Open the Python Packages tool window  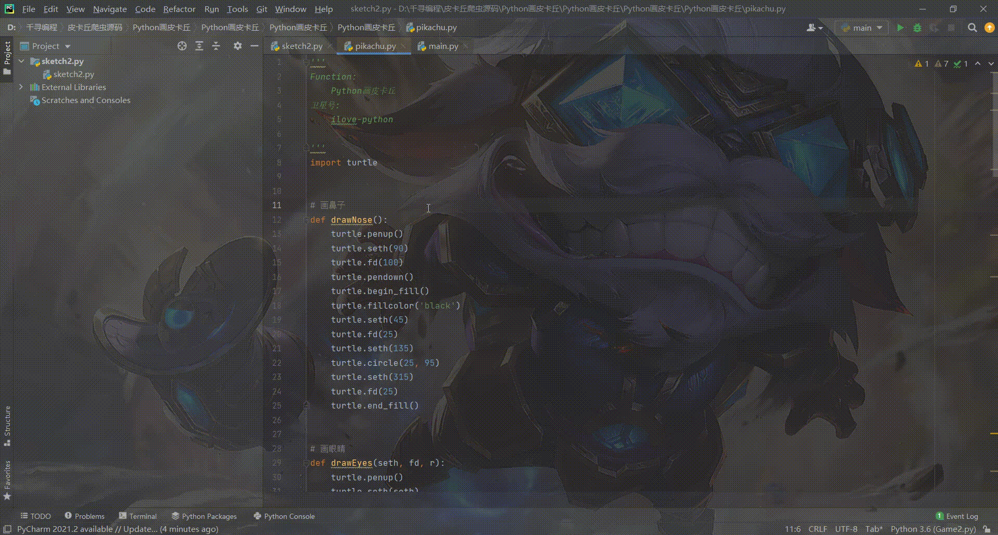(x=204, y=516)
